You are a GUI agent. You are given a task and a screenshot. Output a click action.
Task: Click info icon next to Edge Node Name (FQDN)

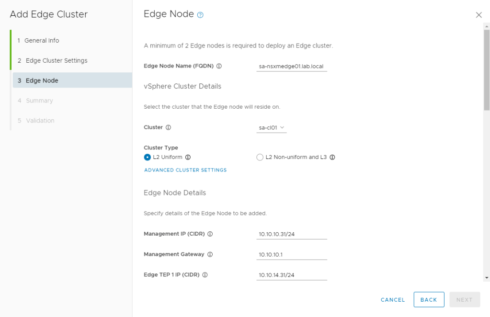coord(219,66)
